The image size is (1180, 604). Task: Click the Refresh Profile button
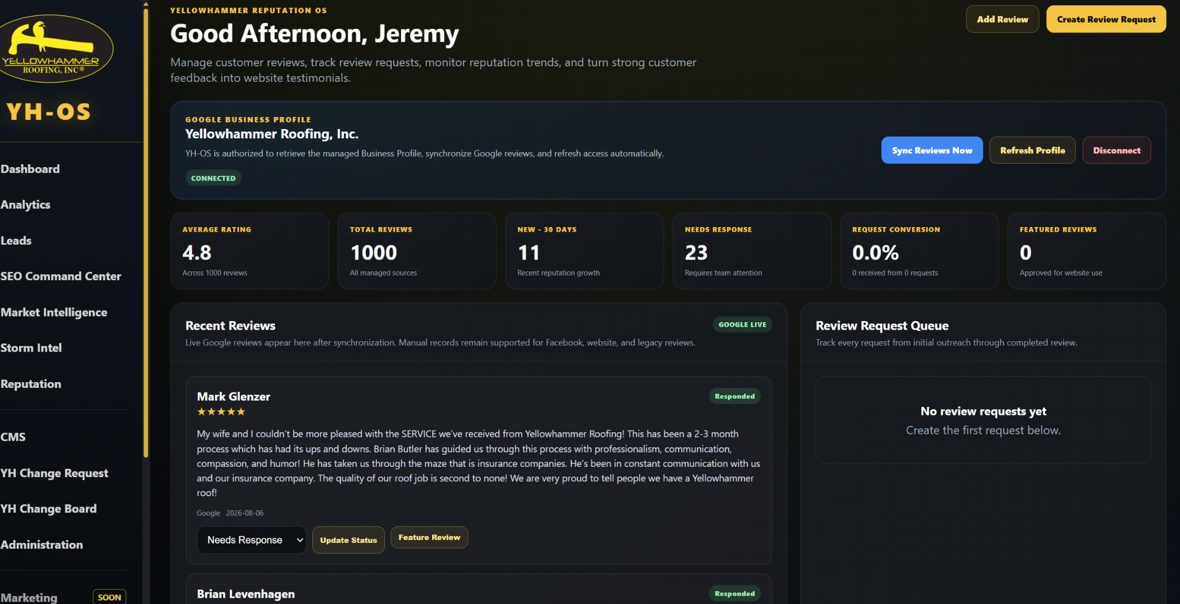pos(1032,150)
